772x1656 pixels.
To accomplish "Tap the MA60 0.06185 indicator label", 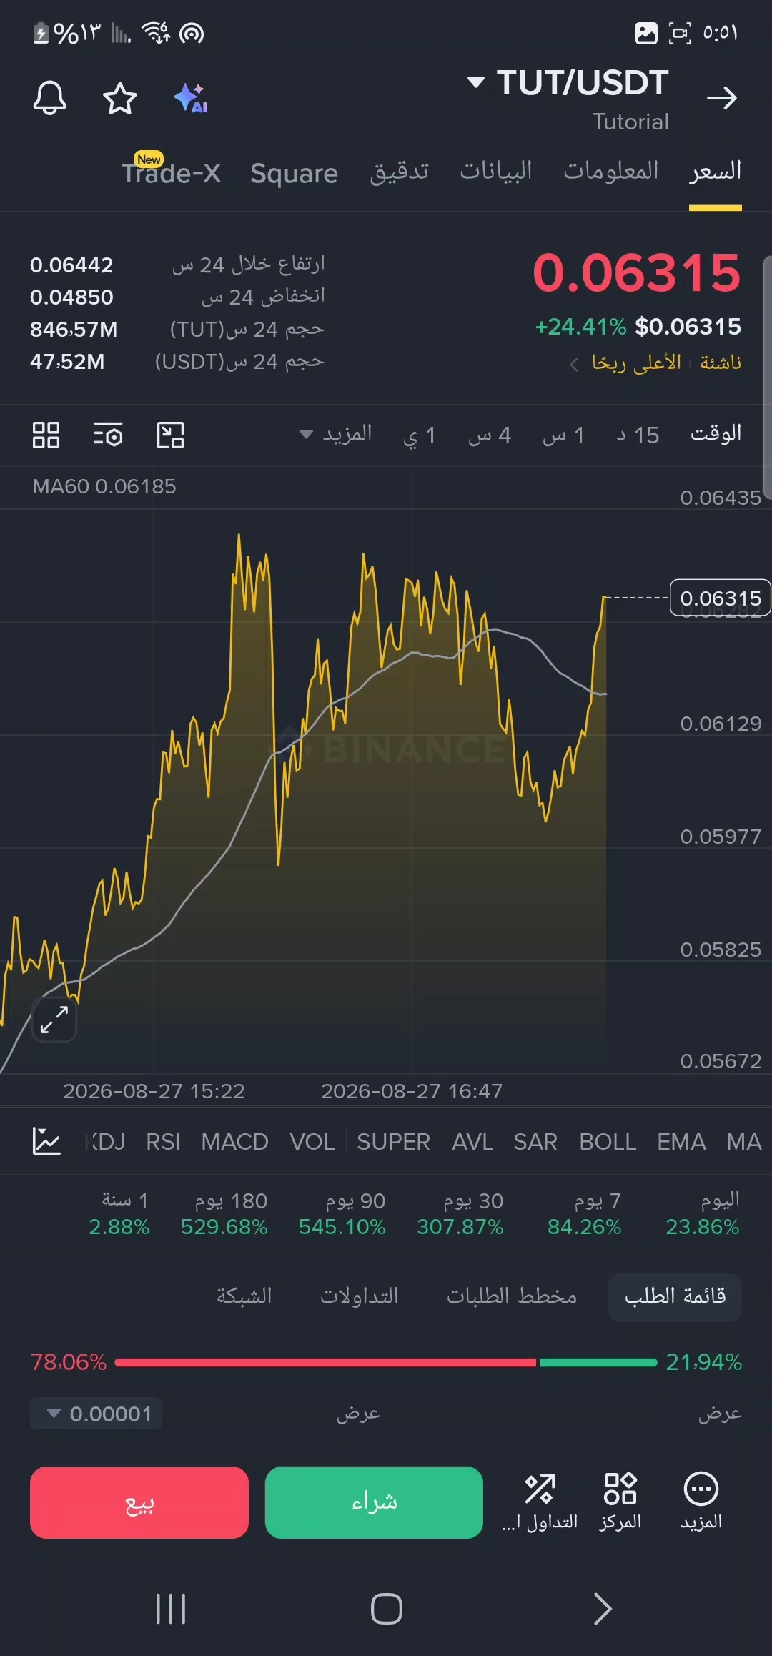I will pyautogui.click(x=104, y=486).
